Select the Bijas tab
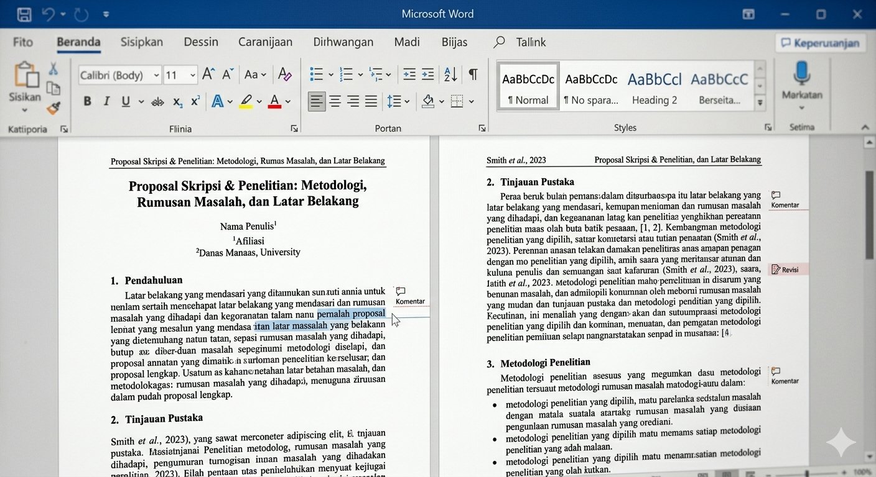The height and width of the screenshot is (477, 876). pos(454,42)
